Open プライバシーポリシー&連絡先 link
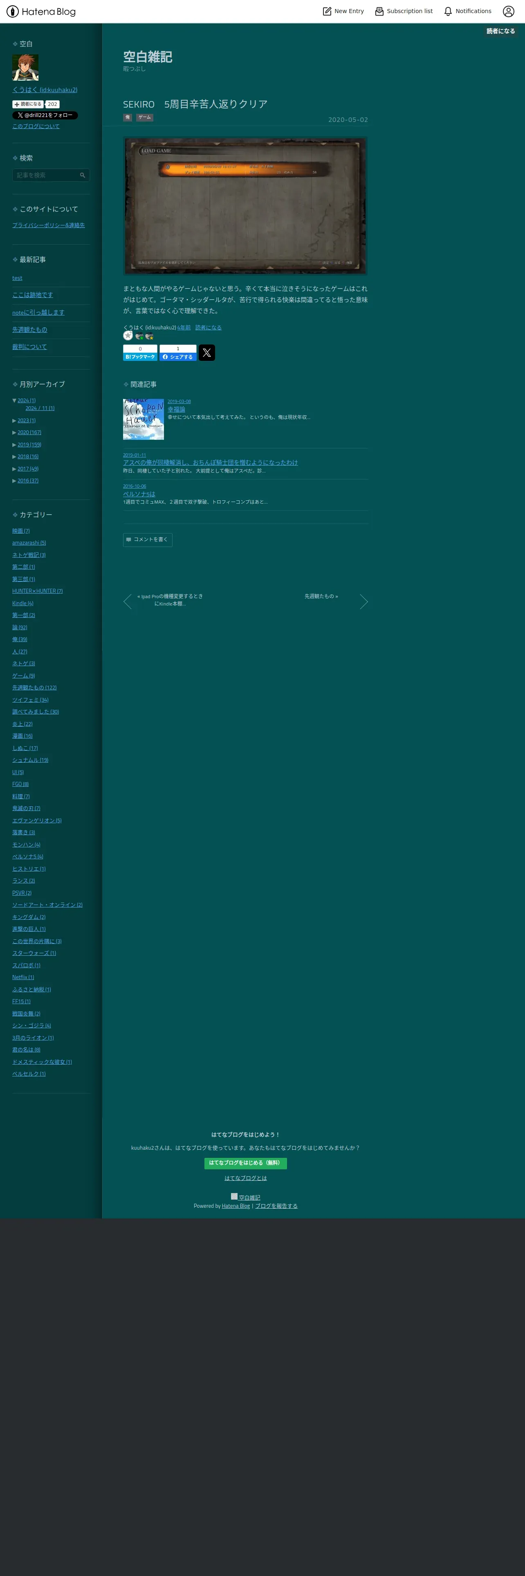 (x=48, y=225)
